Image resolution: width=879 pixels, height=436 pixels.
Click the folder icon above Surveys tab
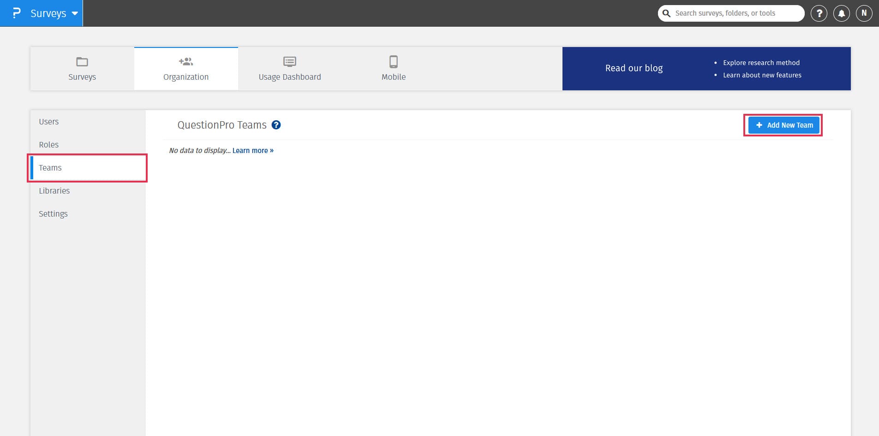[82, 61]
